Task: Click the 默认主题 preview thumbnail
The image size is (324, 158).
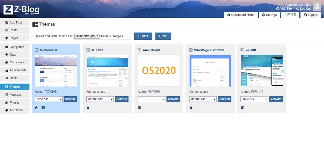Action: tap(108, 71)
